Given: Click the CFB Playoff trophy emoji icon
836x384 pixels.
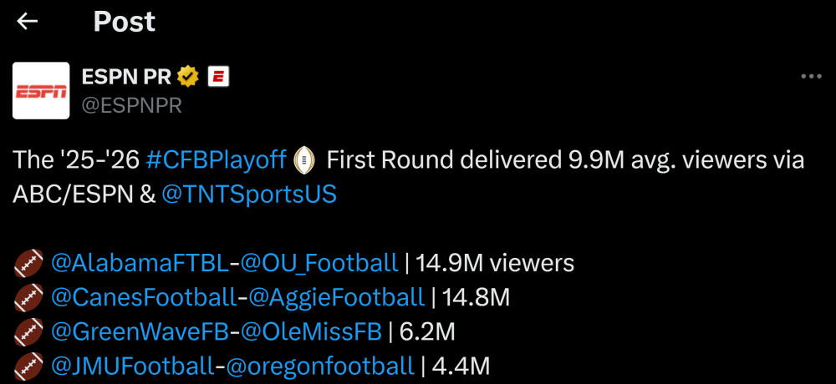Looking at the screenshot, I should [305, 159].
